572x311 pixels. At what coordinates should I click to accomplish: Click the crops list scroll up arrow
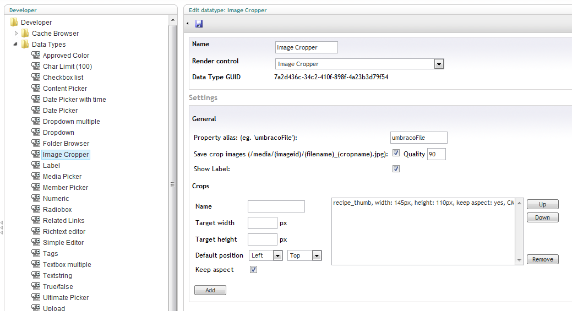point(519,203)
